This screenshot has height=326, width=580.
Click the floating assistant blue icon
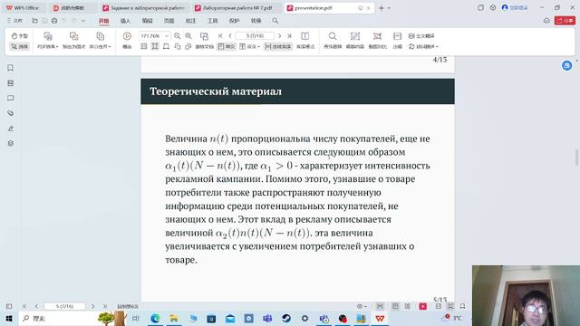click(566, 65)
